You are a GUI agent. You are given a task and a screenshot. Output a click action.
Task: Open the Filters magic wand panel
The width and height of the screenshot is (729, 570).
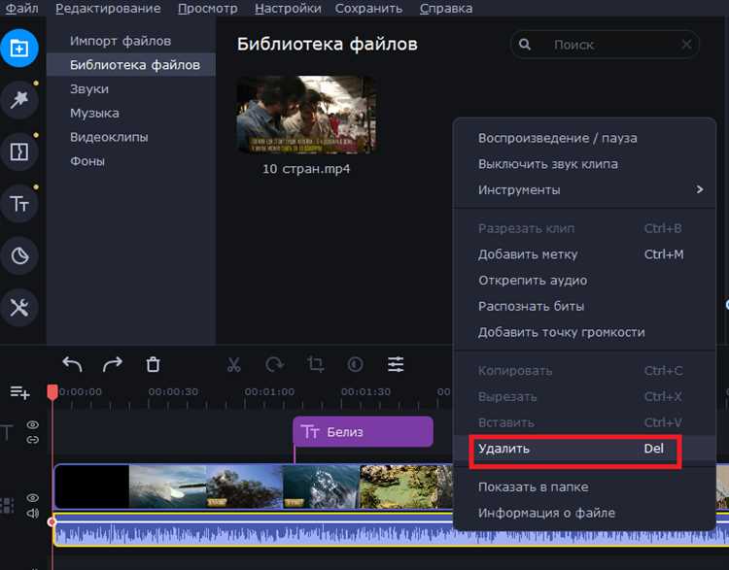click(19, 98)
